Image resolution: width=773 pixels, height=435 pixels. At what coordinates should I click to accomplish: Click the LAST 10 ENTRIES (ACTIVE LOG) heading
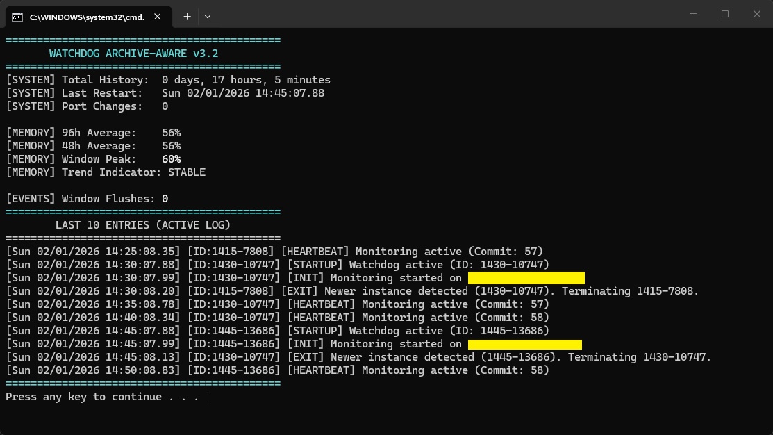[143, 225]
